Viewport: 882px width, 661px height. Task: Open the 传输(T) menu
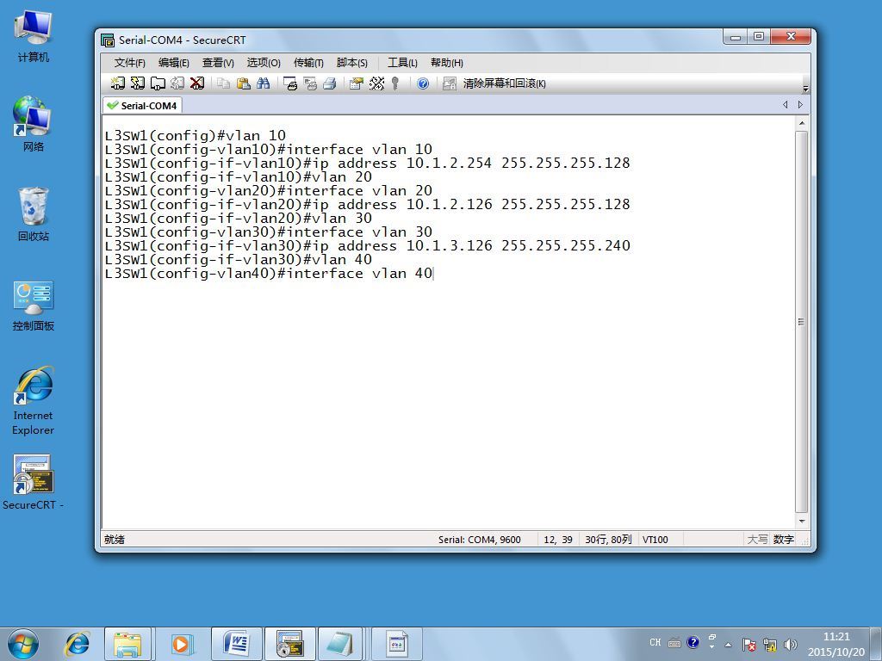click(x=308, y=62)
